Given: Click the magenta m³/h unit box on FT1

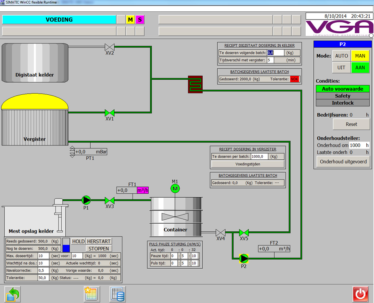Looking at the screenshot, I should [143, 190].
